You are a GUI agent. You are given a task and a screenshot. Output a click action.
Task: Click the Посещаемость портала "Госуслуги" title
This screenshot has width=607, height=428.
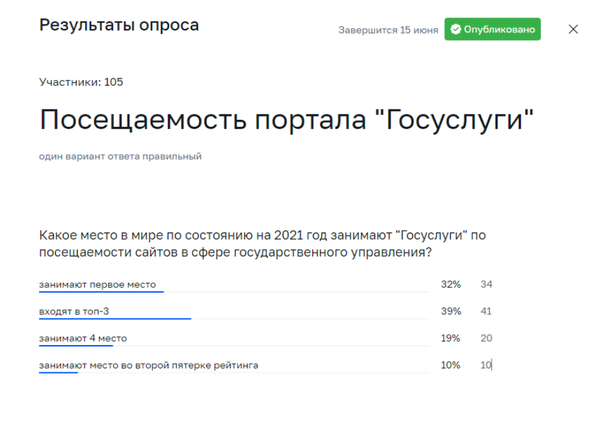coord(286,120)
